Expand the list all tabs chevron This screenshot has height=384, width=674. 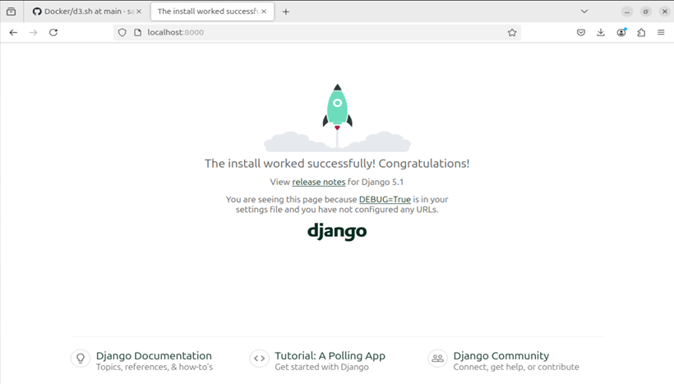584,12
